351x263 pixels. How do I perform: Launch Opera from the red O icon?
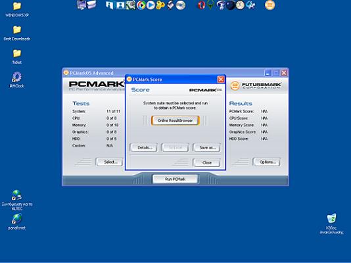tap(201, 5)
